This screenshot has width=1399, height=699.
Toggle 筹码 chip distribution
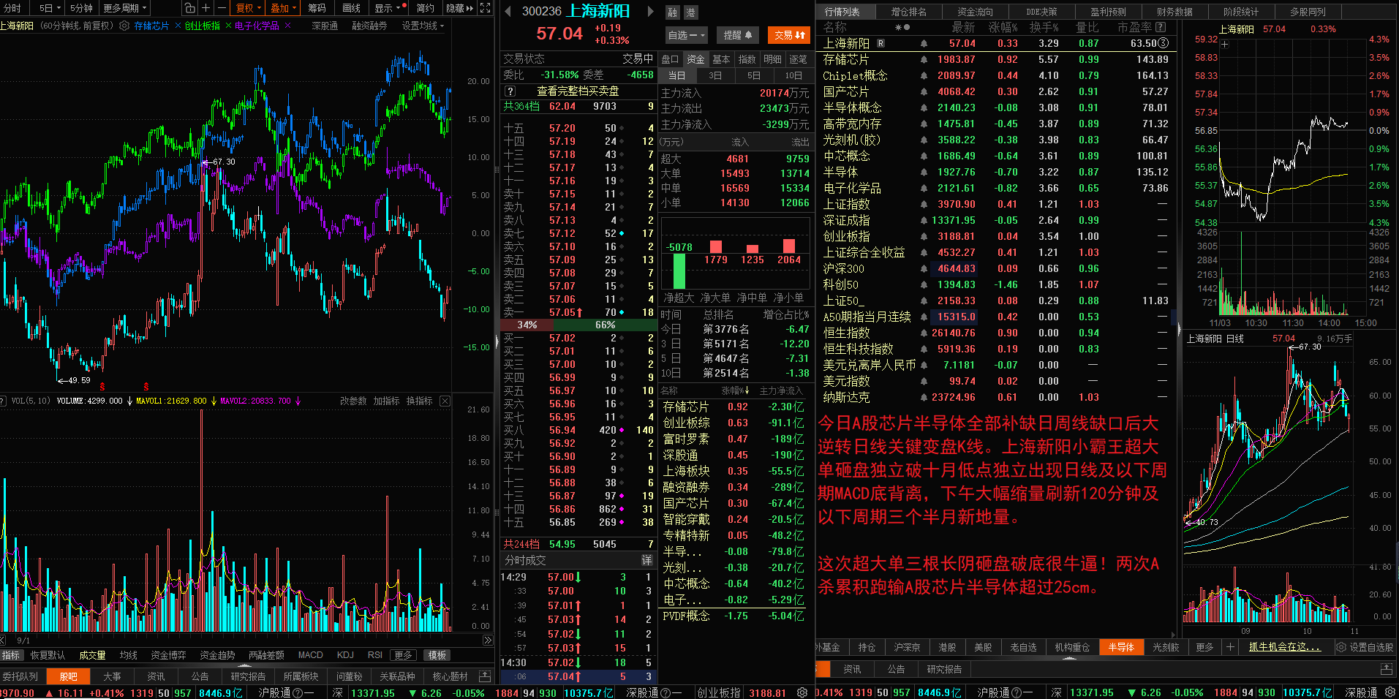pos(317,8)
